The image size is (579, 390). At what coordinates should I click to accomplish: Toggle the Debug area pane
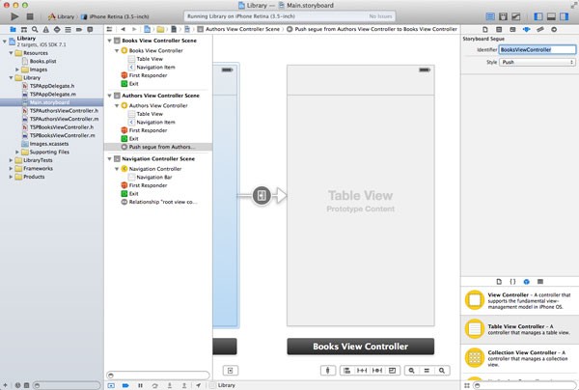(x=551, y=16)
